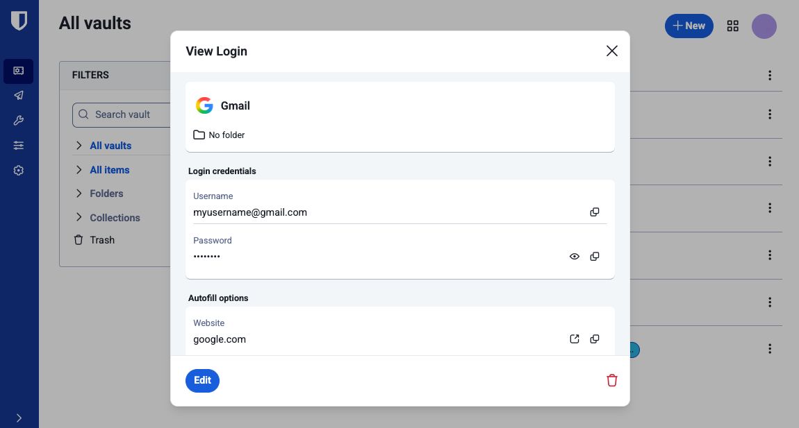Launch the google.com website link
The height and width of the screenshot is (428, 799).
click(575, 339)
